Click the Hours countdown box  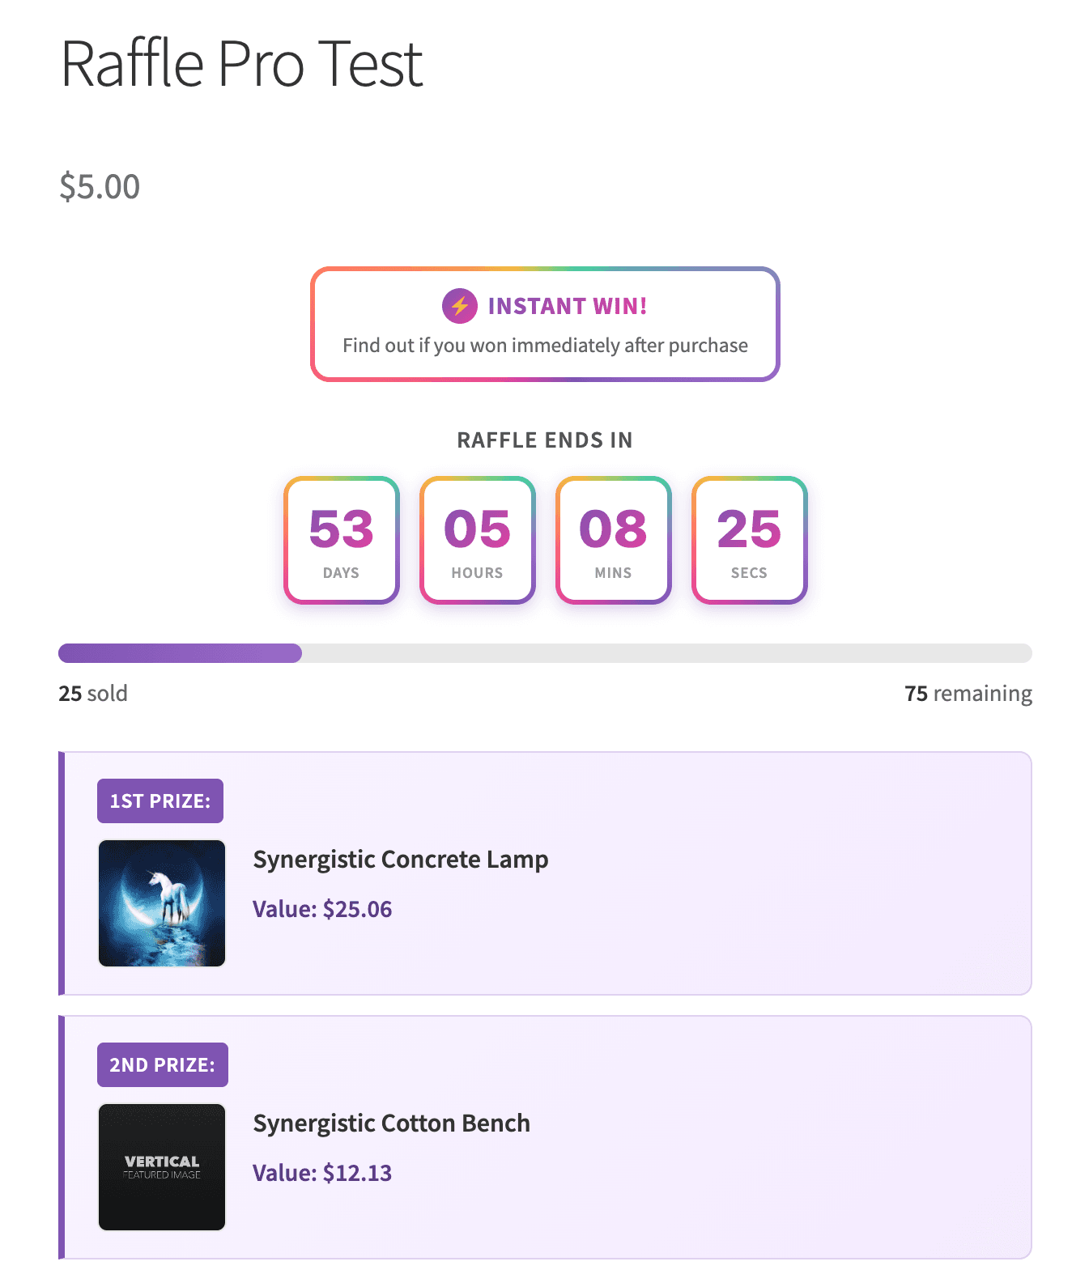point(477,540)
